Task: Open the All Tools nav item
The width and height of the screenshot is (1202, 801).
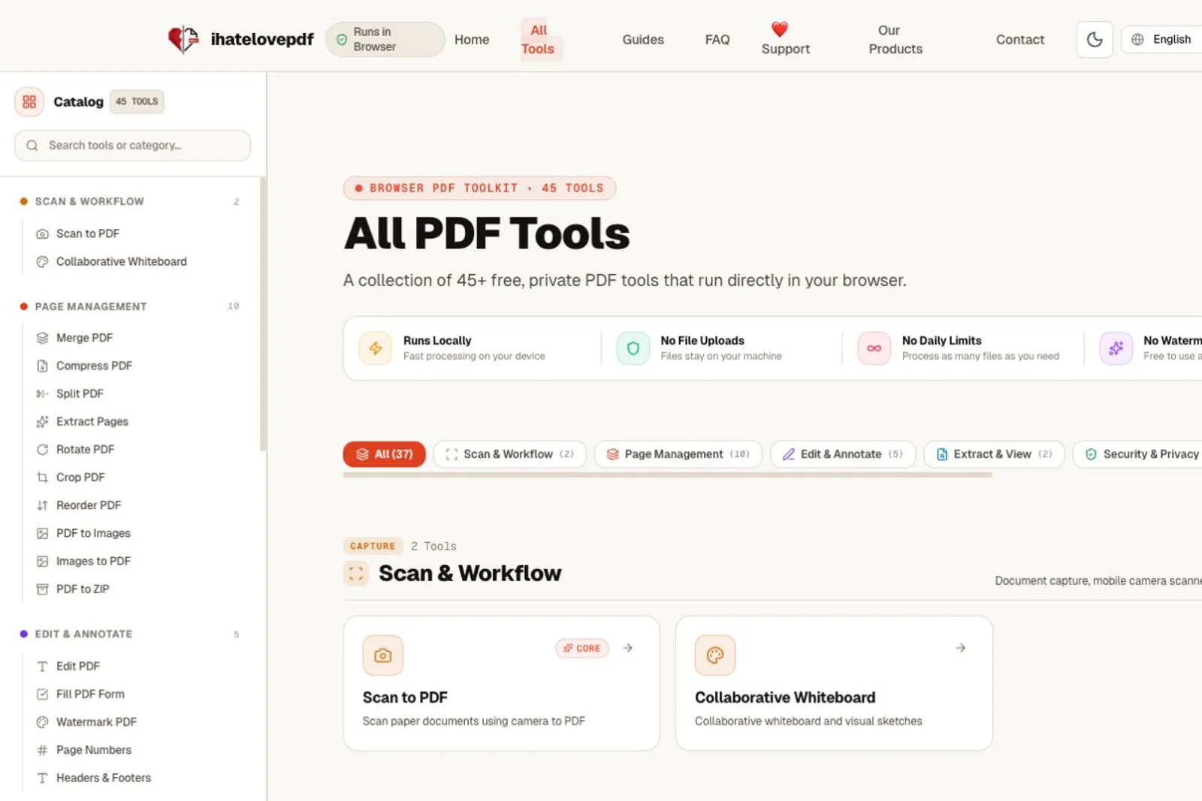Action: [x=539, y=40]
